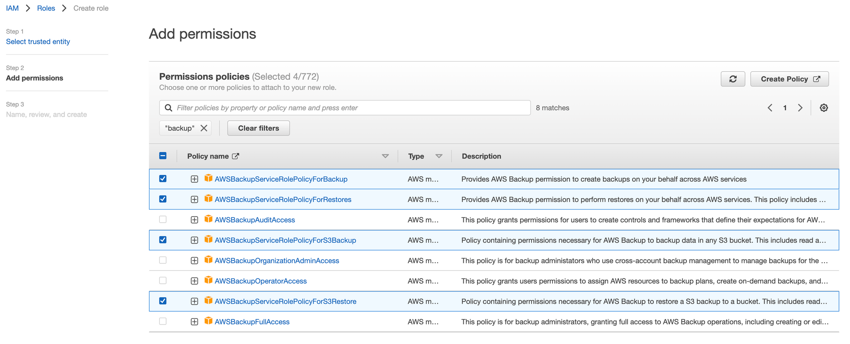Remove the "backup" filter tag
This screenshot has width=850, height=344.
pos(204,128)
